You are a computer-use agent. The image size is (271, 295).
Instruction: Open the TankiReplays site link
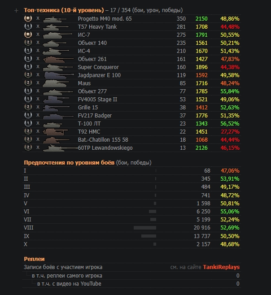click(221, 267)
